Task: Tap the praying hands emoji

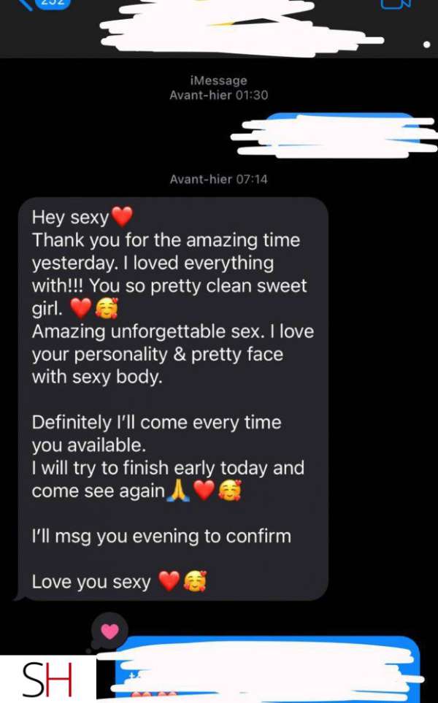Action: click(x=178, y=491)
